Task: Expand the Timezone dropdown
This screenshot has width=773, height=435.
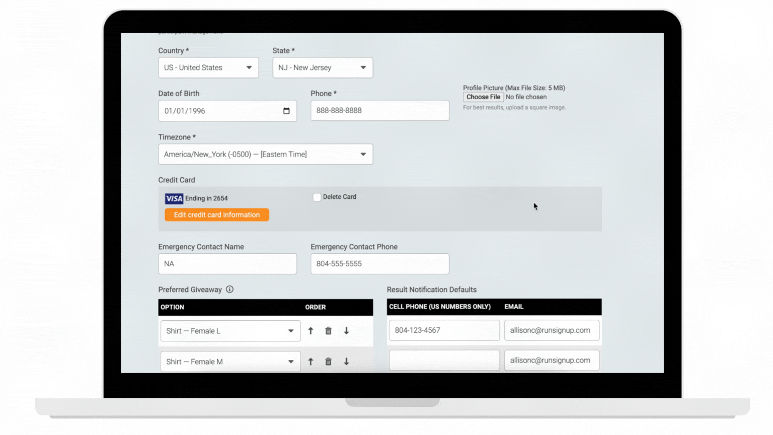Action: point(266,154)
